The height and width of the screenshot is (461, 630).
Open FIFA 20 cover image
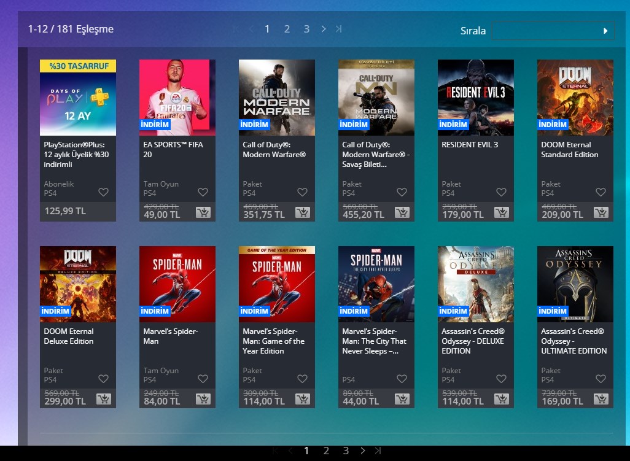[x=177, y=98]
